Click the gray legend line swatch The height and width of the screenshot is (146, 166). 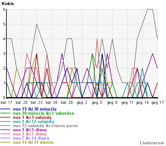(5, 126)
